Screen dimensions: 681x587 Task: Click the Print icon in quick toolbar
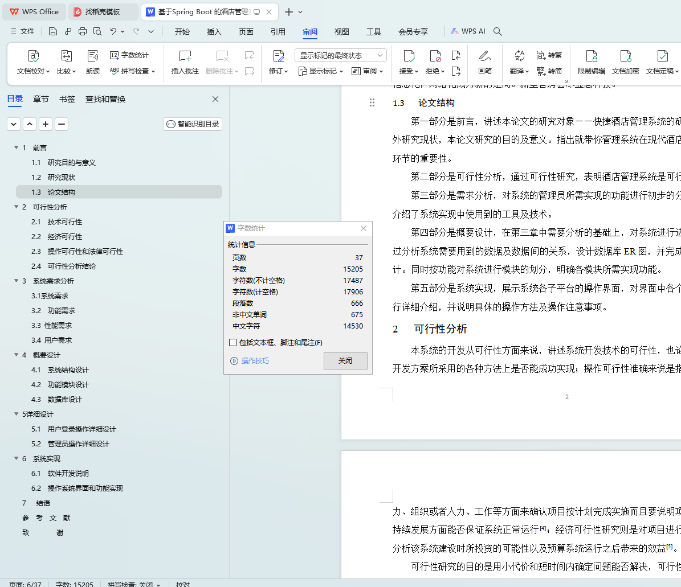(83, 31)
